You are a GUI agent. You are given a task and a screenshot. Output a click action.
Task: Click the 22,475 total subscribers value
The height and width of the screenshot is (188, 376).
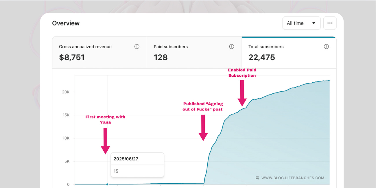click(261, 57)
